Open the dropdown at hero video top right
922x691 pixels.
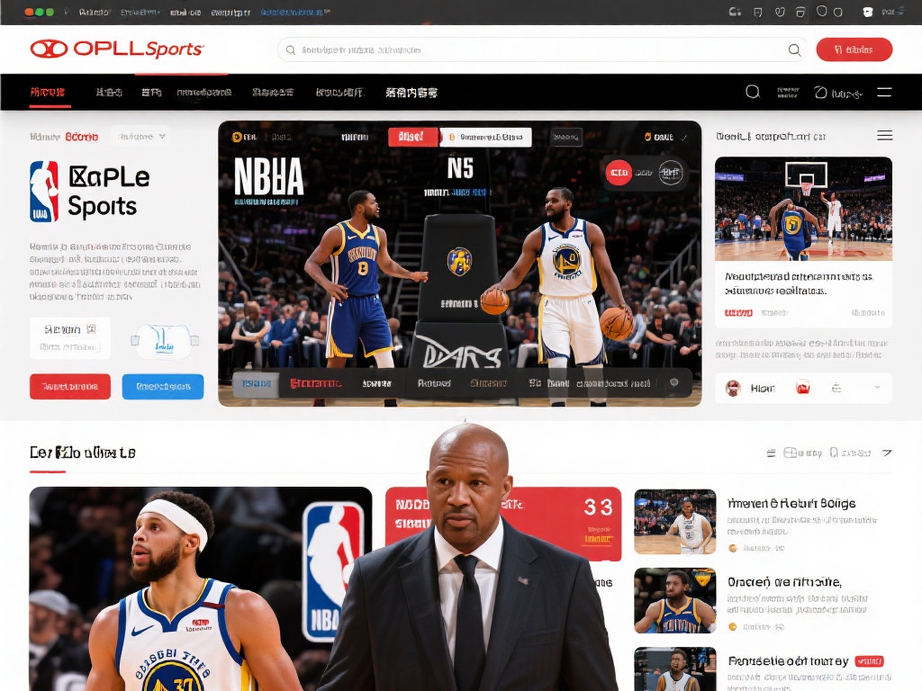coord(684,138)
